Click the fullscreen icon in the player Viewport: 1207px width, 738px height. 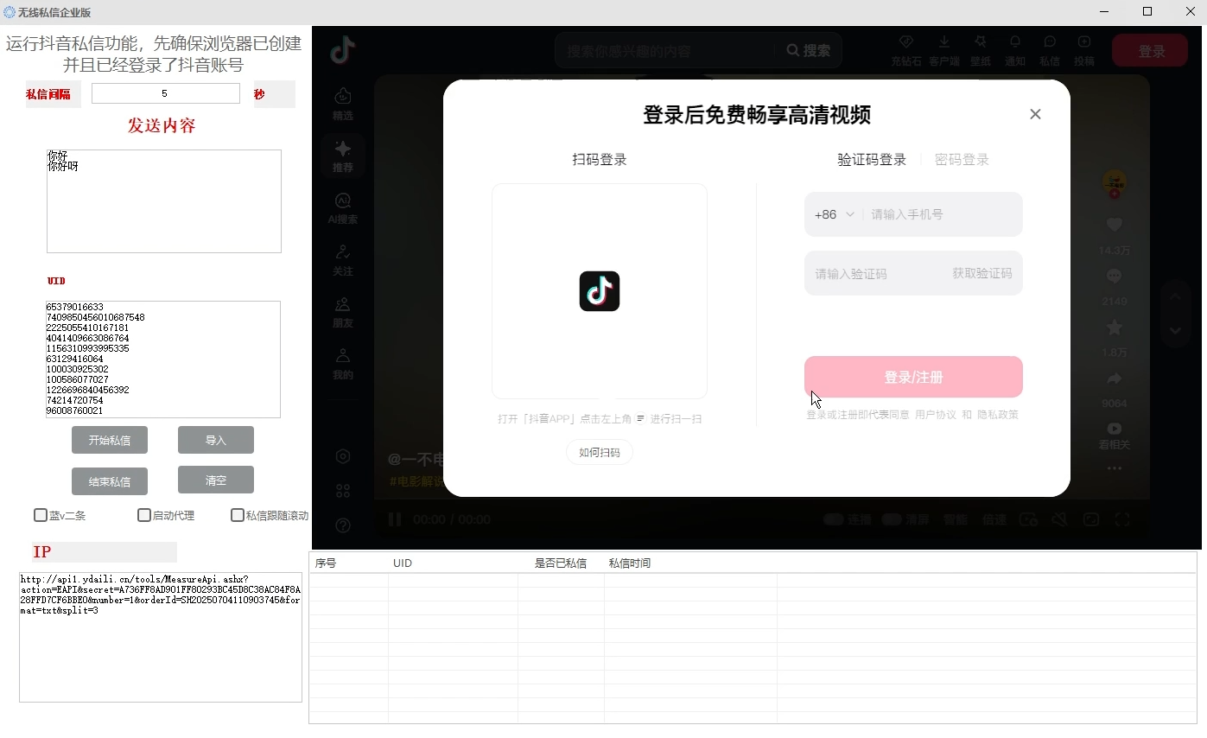1122,519
